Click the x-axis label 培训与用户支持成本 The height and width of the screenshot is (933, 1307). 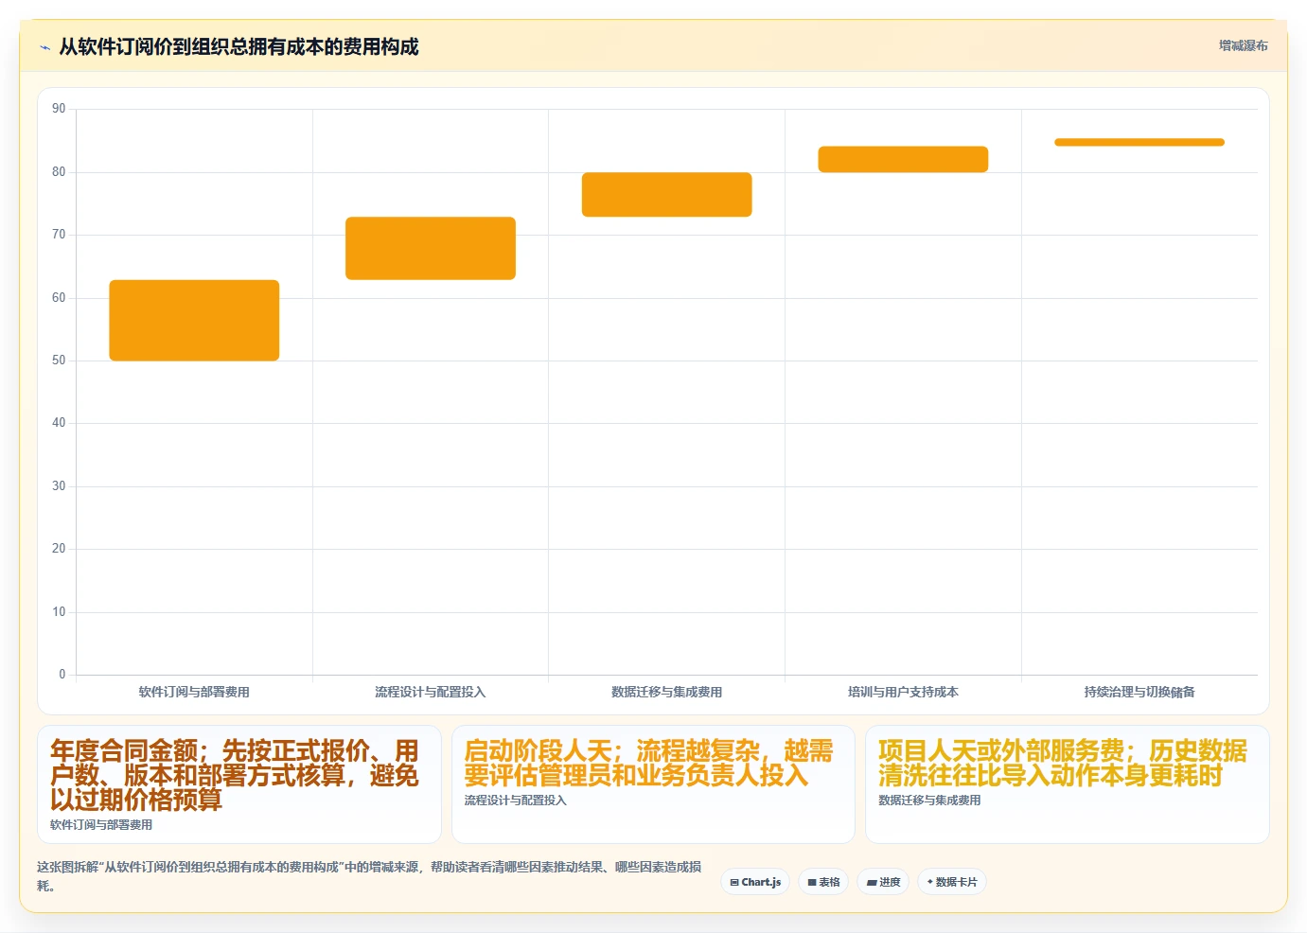point(903,692)
